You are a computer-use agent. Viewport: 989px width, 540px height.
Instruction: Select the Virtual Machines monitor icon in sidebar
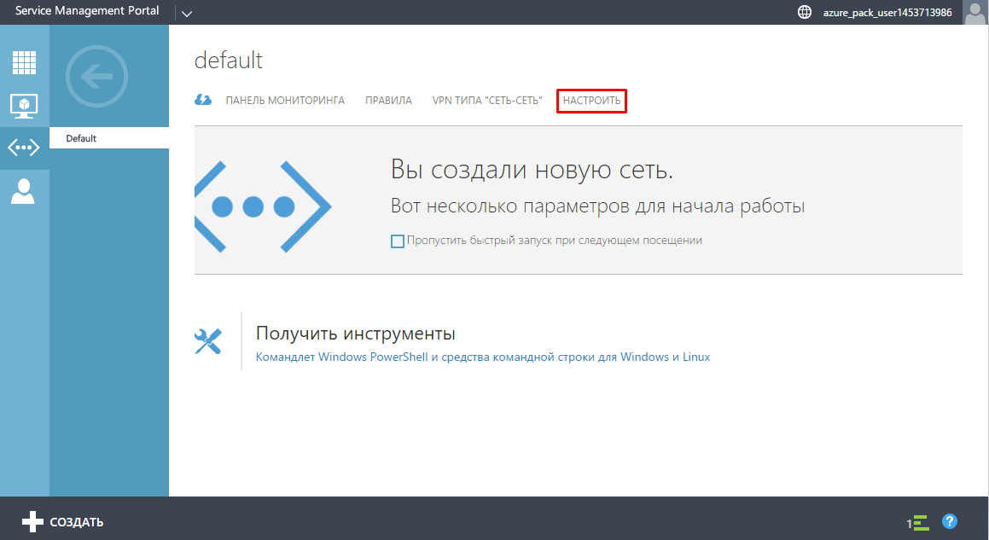(24, 105)
